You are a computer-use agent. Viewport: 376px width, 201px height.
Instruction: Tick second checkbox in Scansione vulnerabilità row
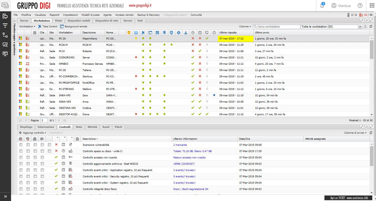(x=28, y=145)
